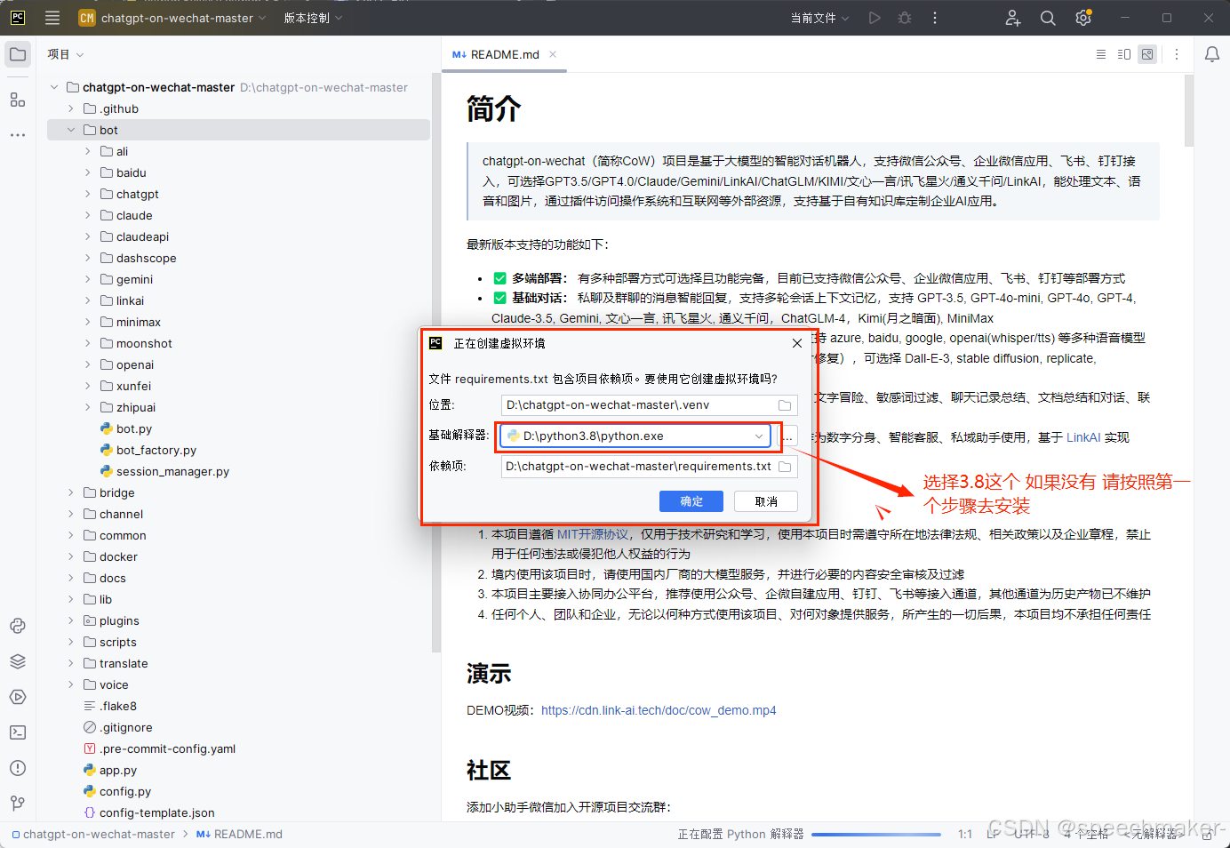Expand the plugins folder

point(71,620)
